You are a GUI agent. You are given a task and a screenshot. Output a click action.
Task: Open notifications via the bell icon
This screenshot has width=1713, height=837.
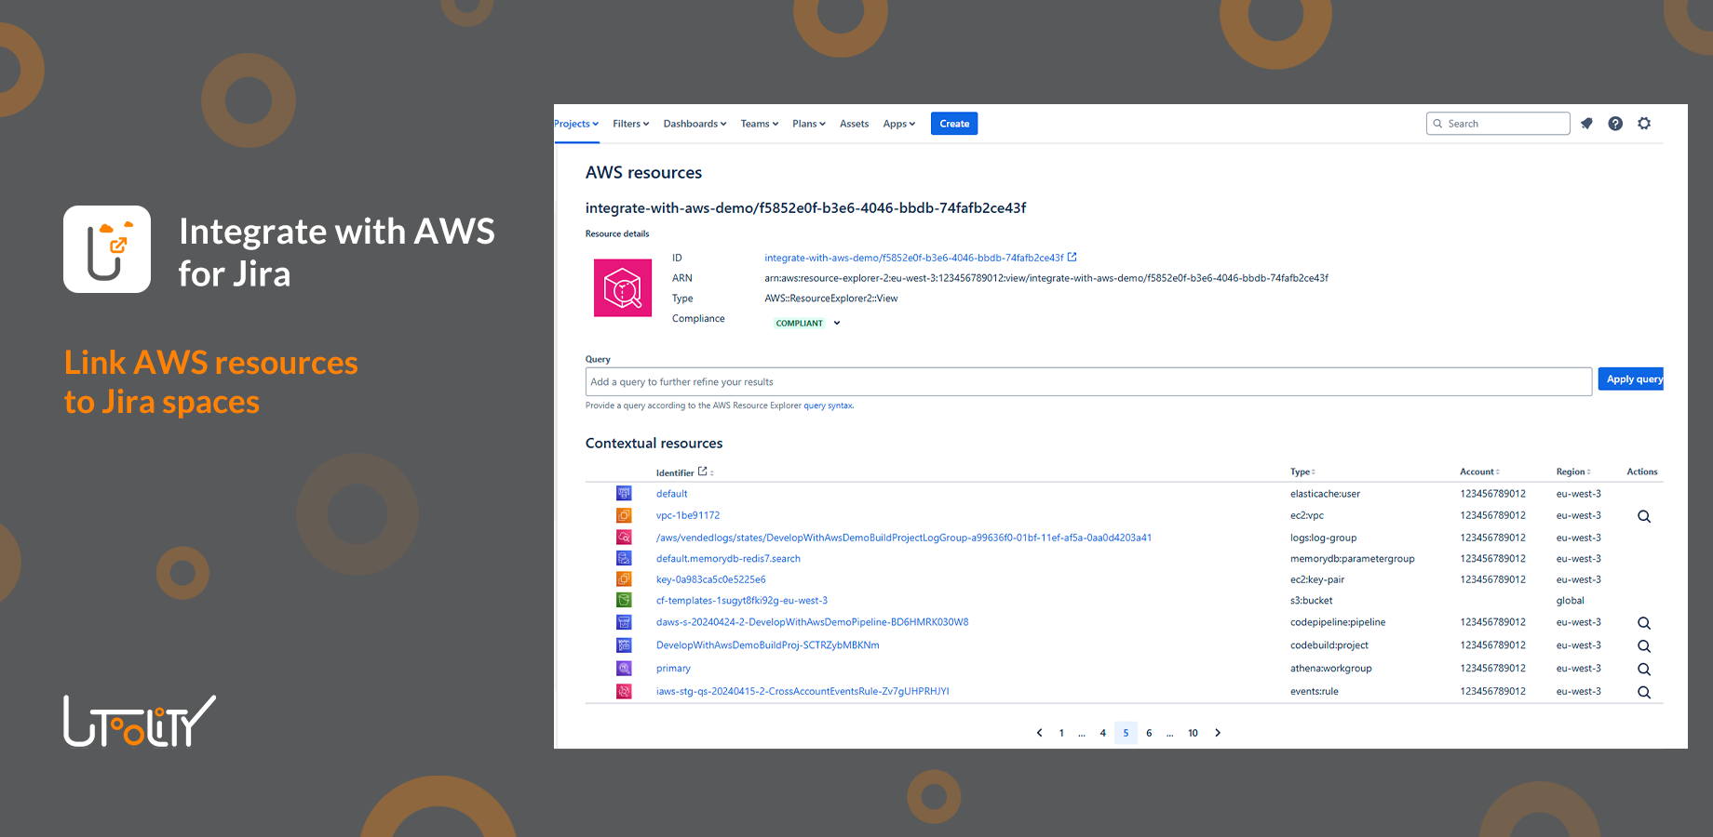(x=1586, y=123)
